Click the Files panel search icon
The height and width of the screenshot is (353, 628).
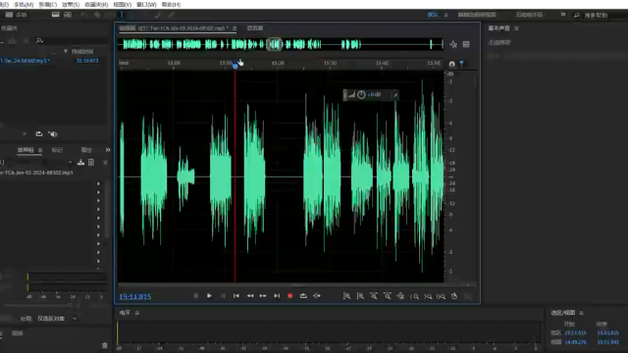39,40
